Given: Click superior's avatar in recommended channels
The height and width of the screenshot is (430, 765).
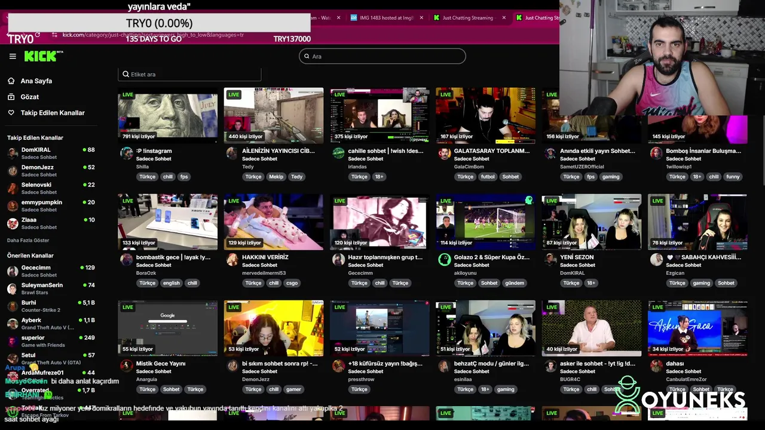Looking at the screenshot, I should [13, 341].
